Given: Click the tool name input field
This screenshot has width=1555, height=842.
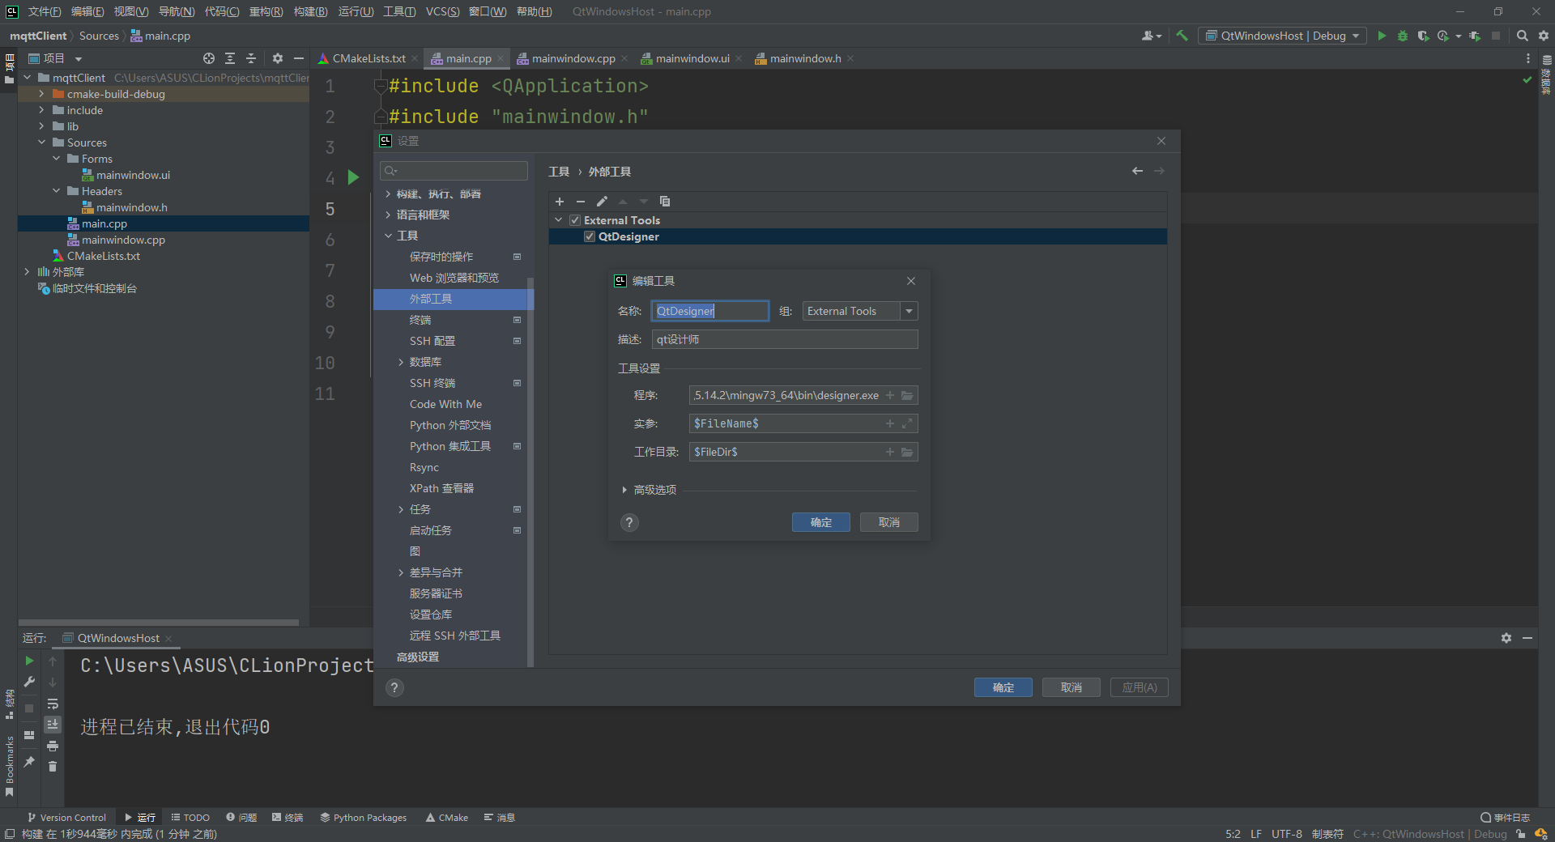Looking at the screenshot, I should [710, 311].
